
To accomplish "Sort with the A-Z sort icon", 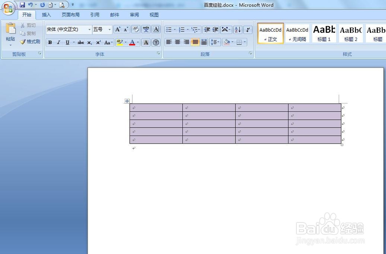I will pyautogui.click(x=238, y=30).
